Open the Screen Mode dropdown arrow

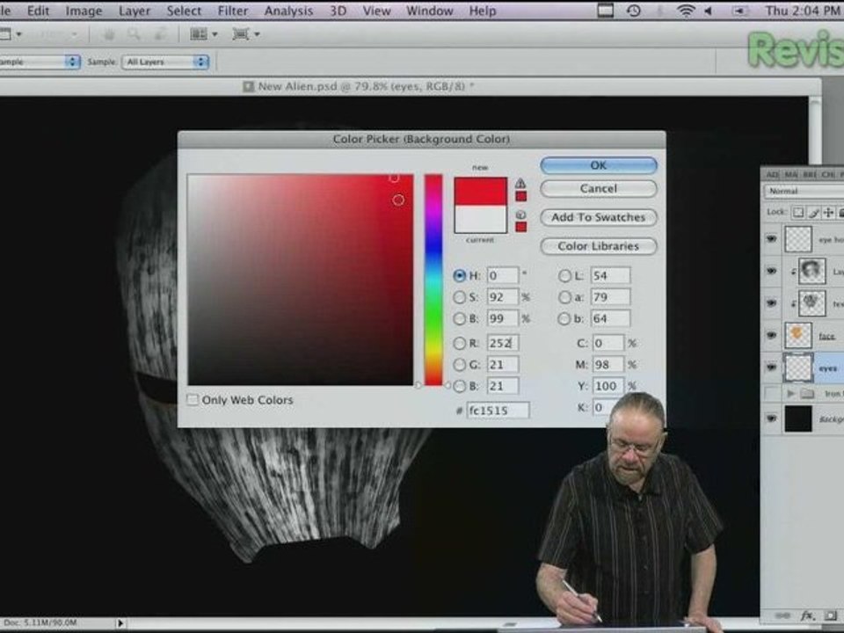click(257, 34)
